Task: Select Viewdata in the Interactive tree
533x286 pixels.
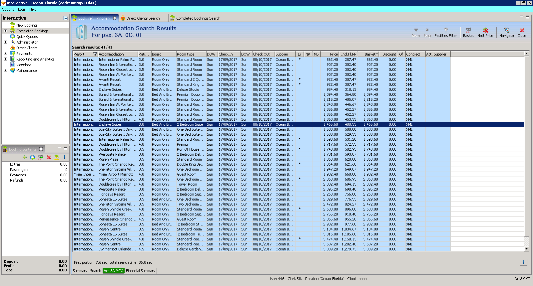Action: click(24, 65)
